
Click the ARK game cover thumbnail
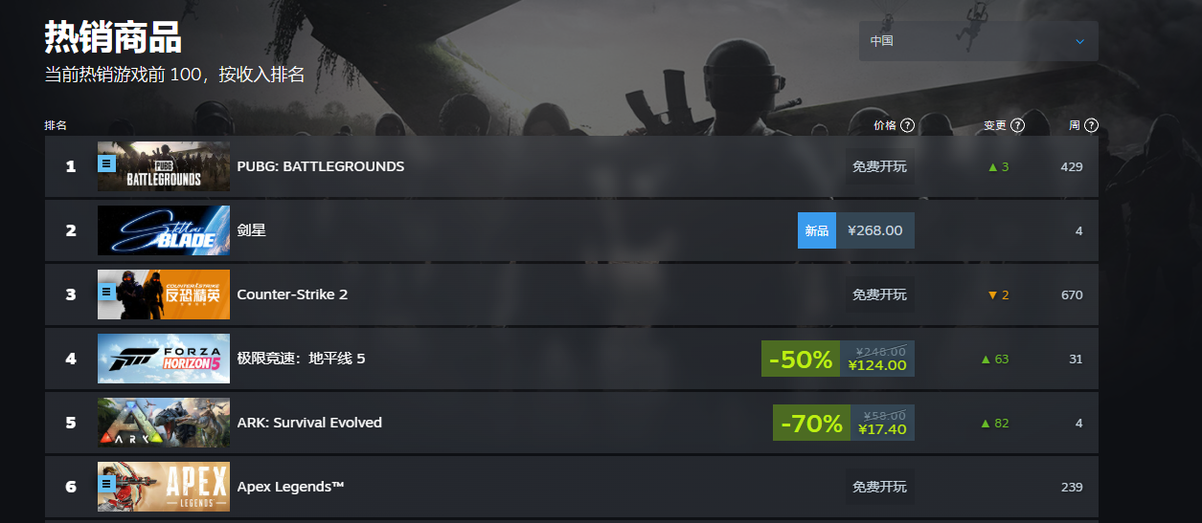pos(164,423)
